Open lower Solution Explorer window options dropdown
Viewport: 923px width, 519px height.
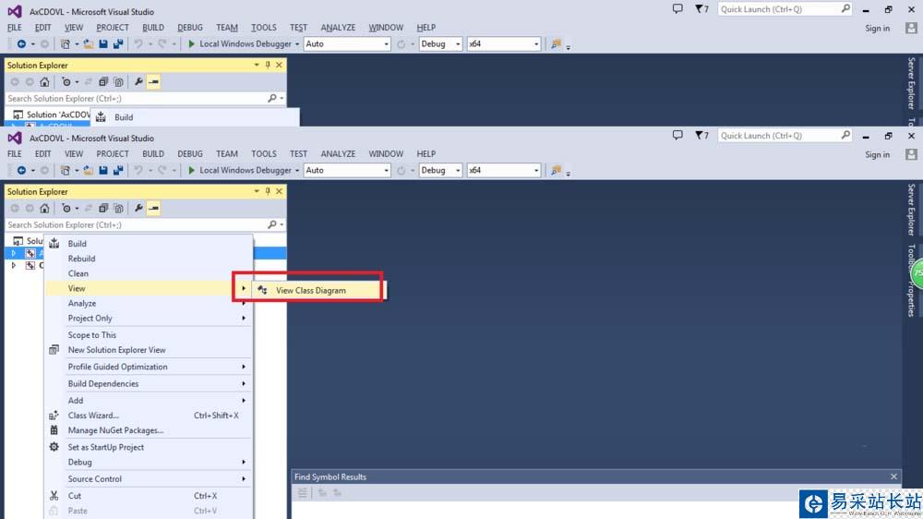pyautogui.click(x=257, y=191)
